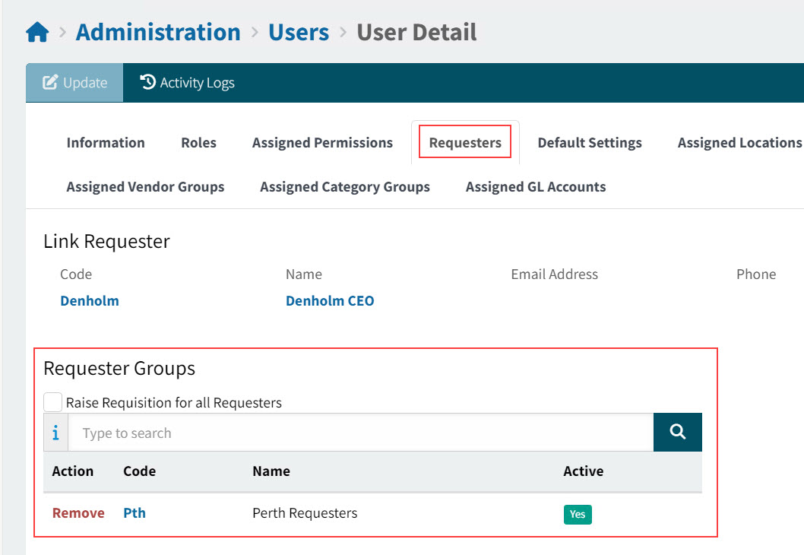Navigate to Users via the breadcrumb link
Image resolution: width=804 pixels, height=555 pixels.
point(299,31)
